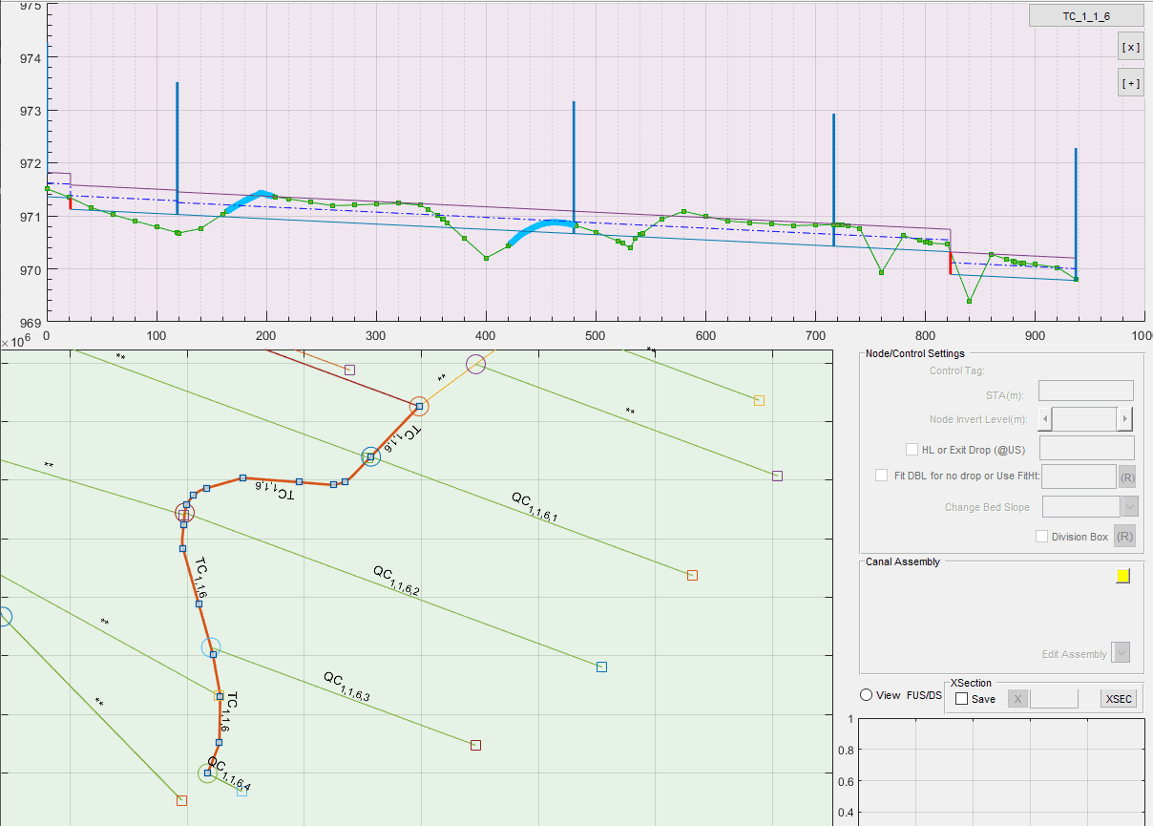This screenshot has height=826, width=1153.
Task: Click the XSEC button
Action: (x=1119, y=699)
